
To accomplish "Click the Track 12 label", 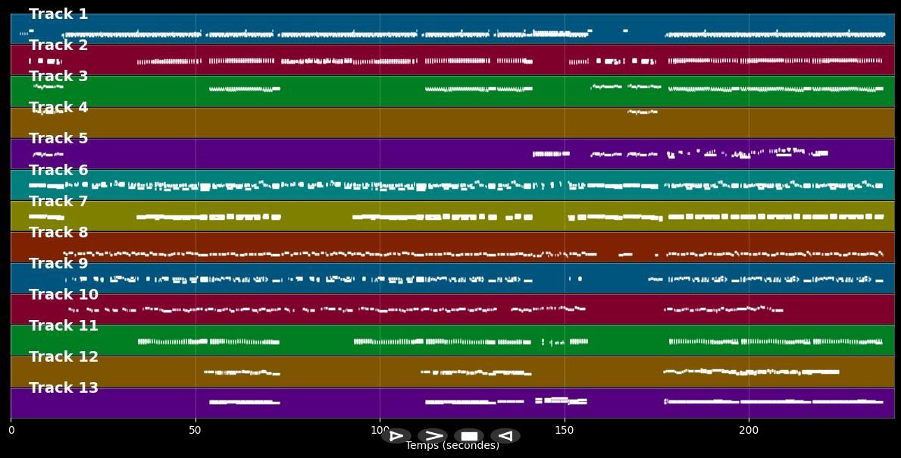I will (x=64, y=357).
